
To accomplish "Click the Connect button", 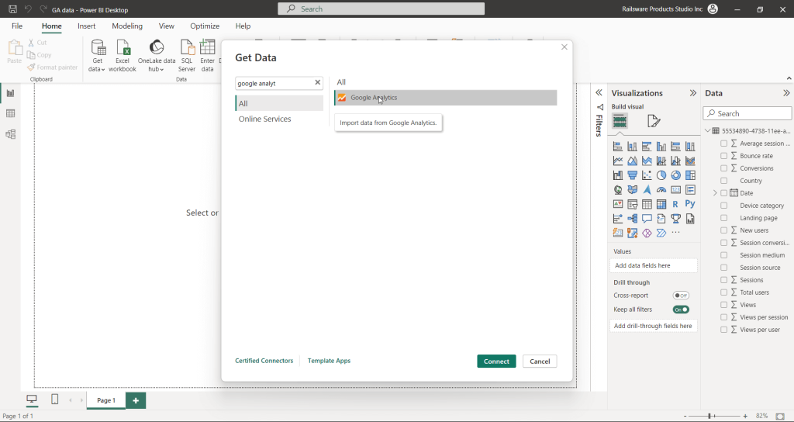I will [x=496, y=361].
